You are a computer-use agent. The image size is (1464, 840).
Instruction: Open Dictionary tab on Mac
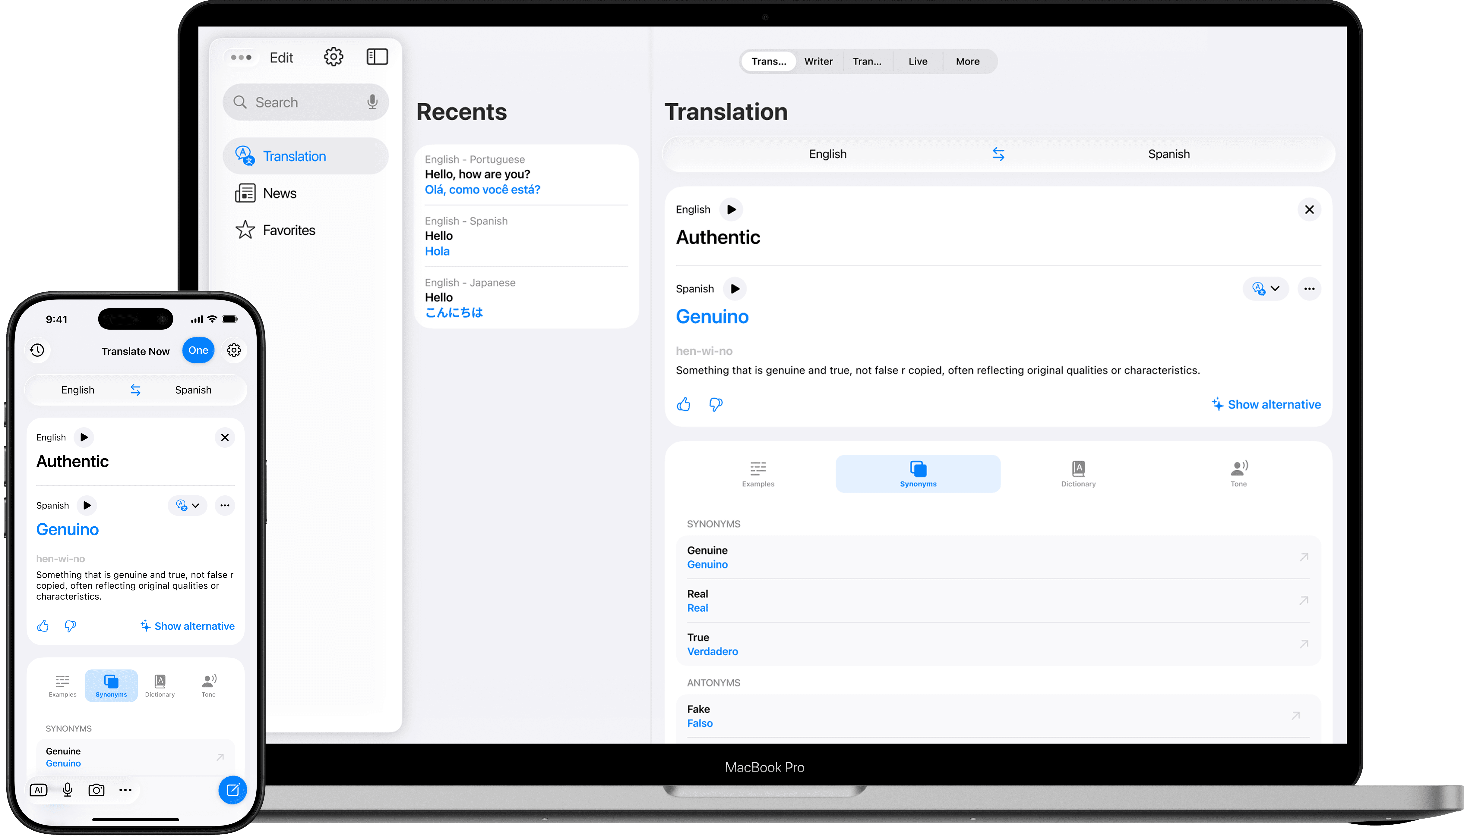click(x=1078, y=474)
